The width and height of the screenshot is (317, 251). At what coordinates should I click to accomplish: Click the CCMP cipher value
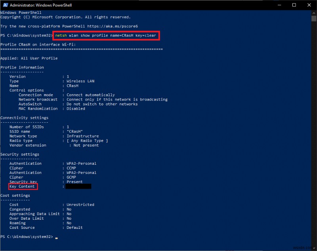pos(72,168)
